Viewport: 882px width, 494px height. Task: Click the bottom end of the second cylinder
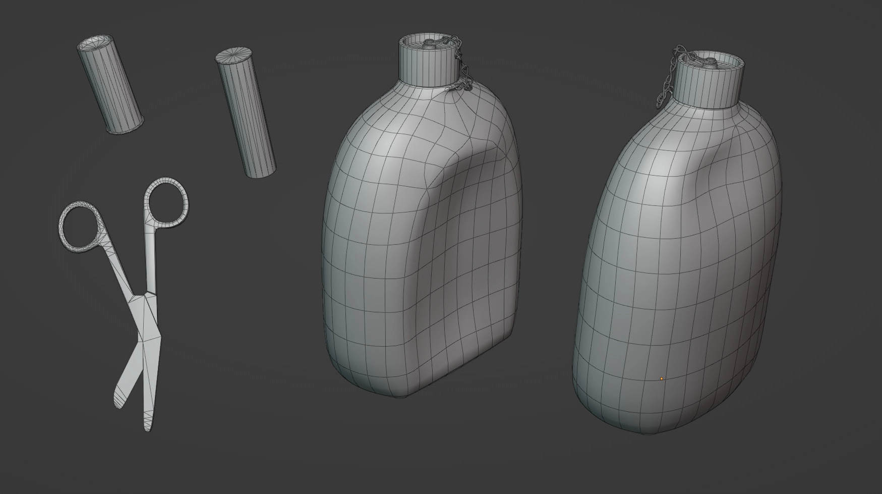[x=262, y=172]
